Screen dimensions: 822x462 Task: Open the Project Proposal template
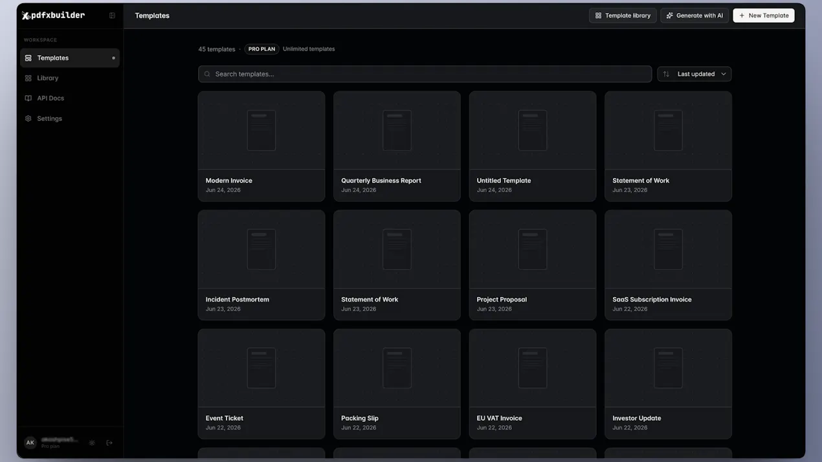point(533,265)
